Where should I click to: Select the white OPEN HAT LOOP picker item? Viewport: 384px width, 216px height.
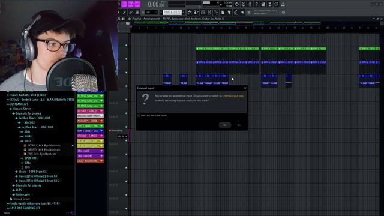[91, 116]
